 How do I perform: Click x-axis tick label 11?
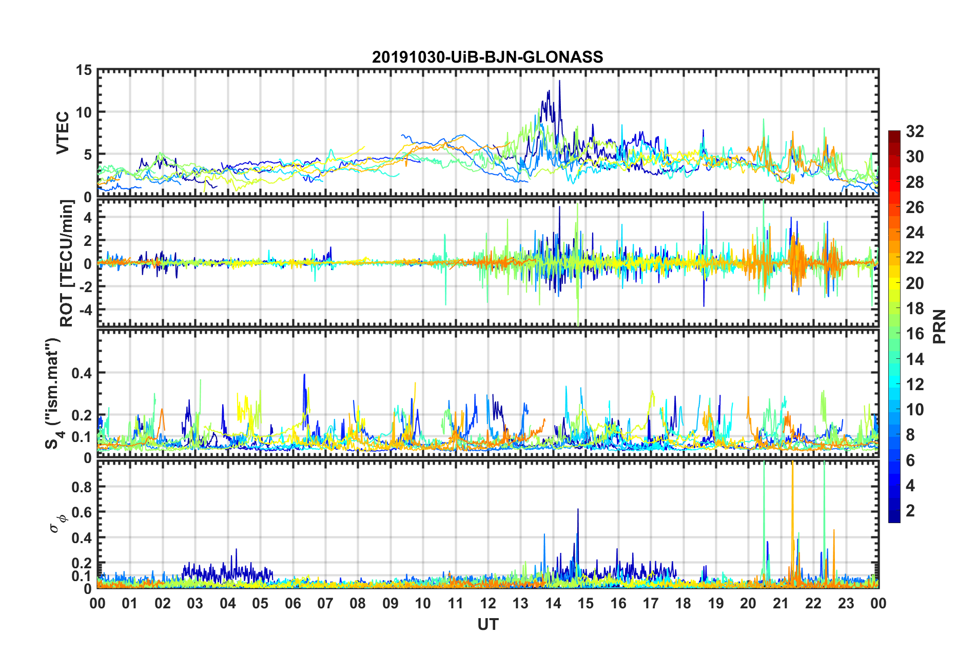click(455, 604)
